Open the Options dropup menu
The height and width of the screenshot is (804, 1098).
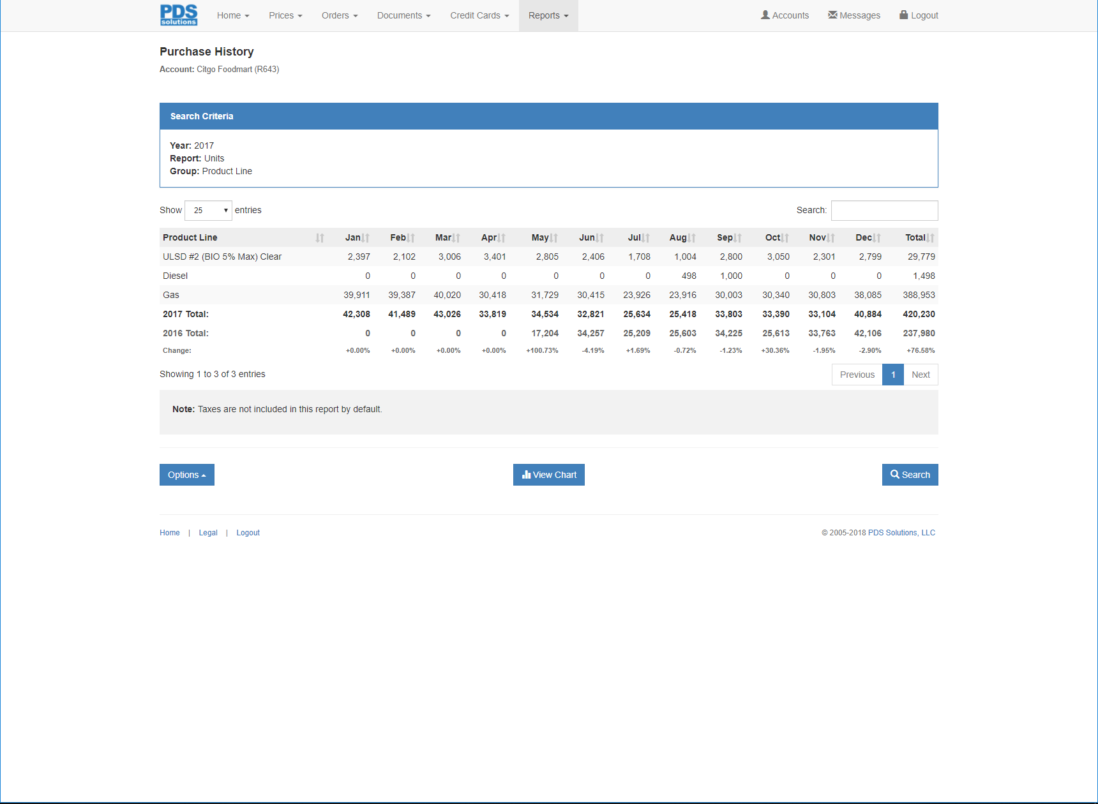click(x=186, y=475)
